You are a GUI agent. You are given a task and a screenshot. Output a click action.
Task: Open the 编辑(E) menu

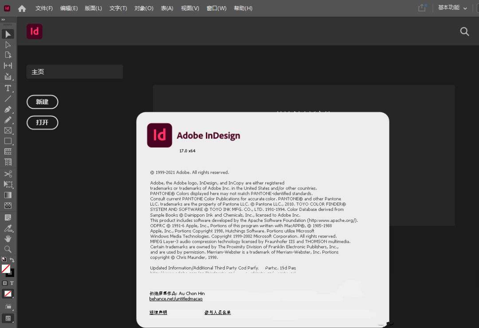(x=69, y=8)
